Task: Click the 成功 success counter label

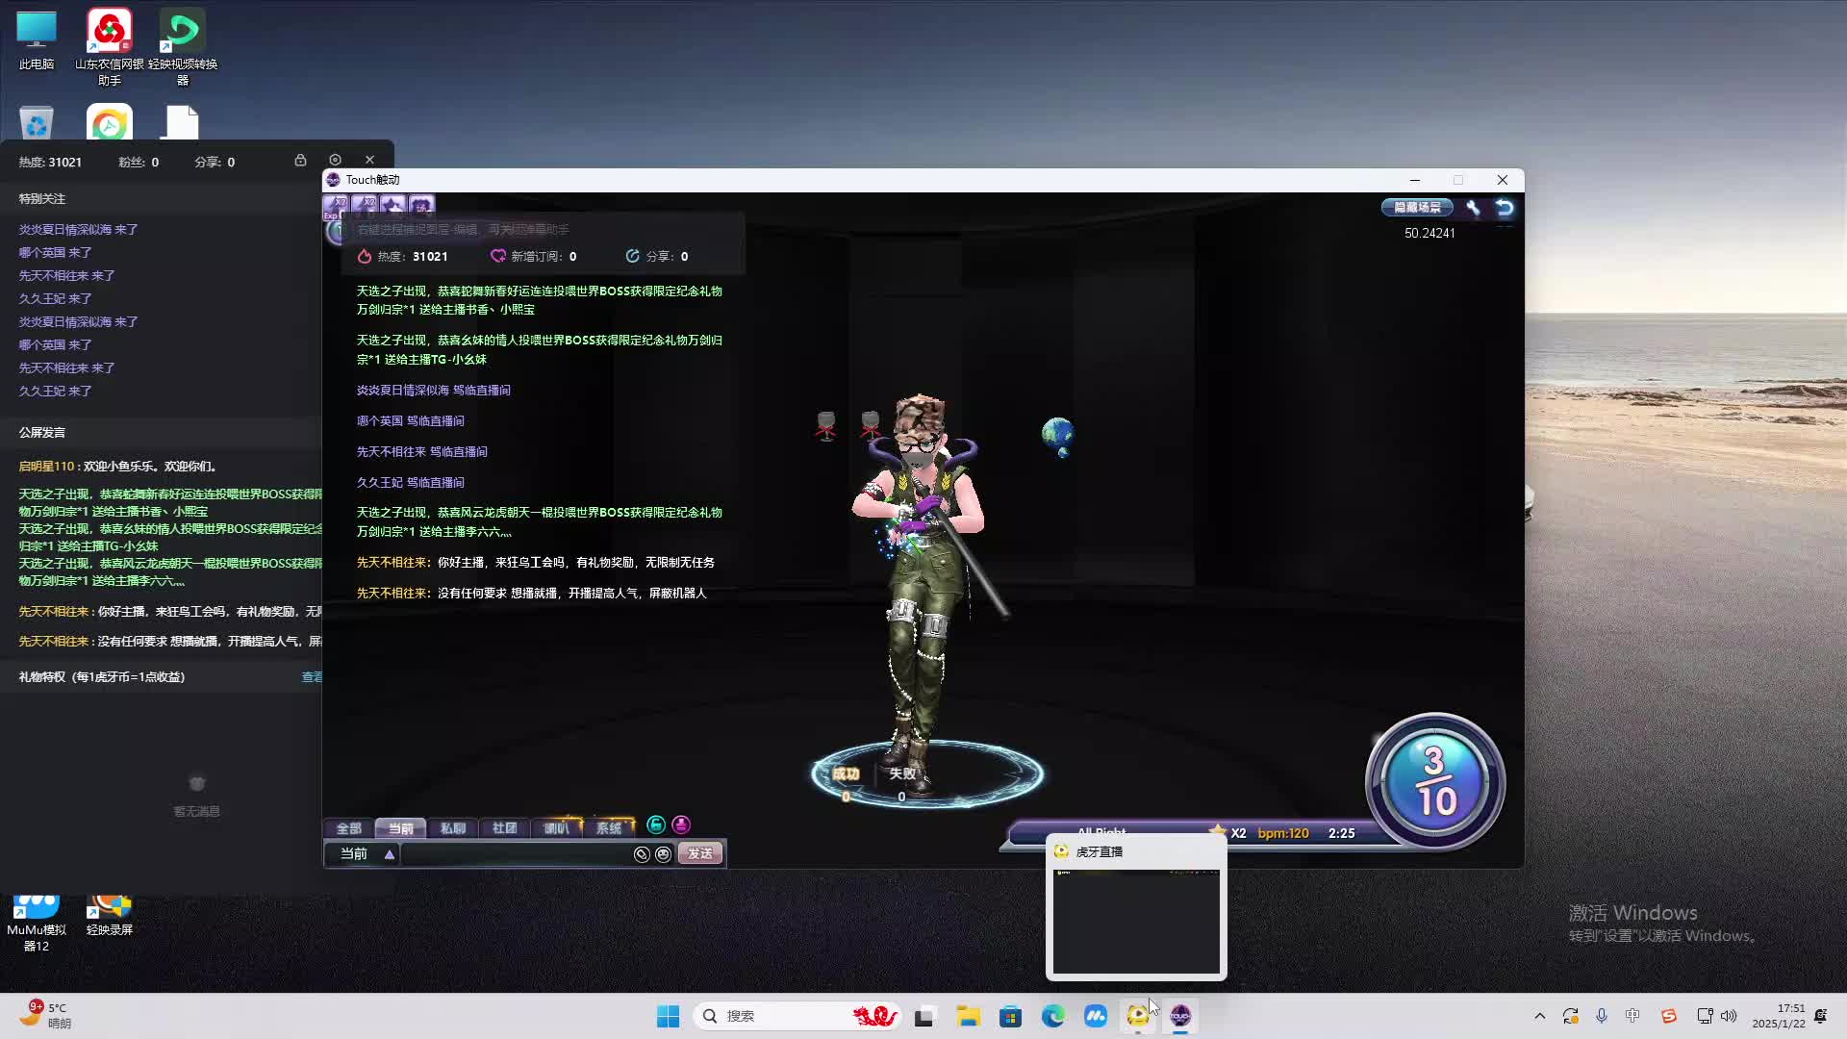Action: point(846,773)
